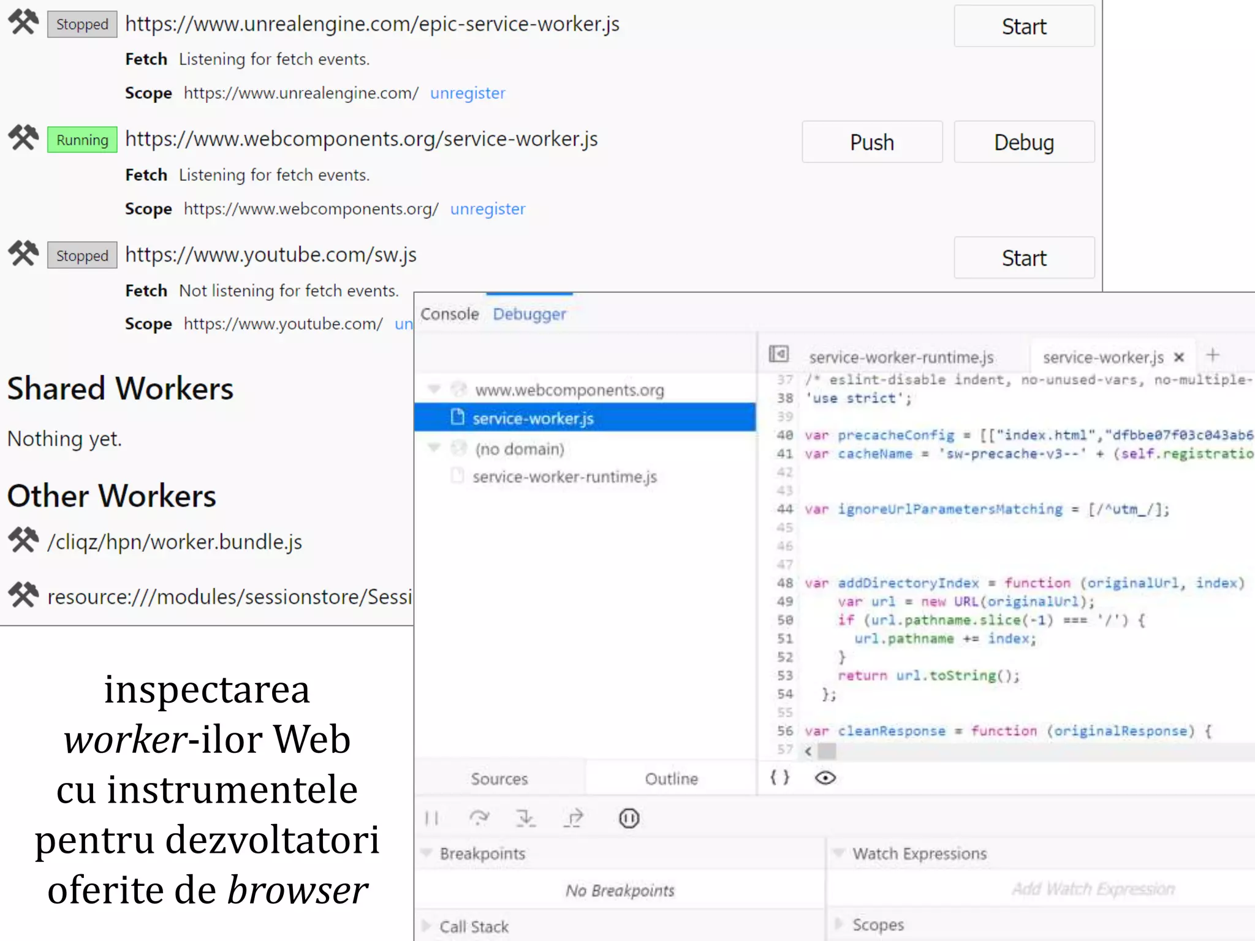The width and height of the screenshot is (1255, 941).
Task: Click the step in icon
Action: pos(525,818)
